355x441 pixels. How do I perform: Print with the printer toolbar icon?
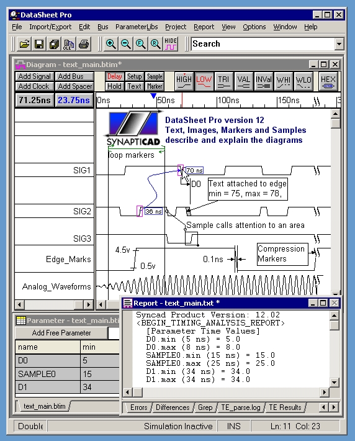tap(84, 44)
